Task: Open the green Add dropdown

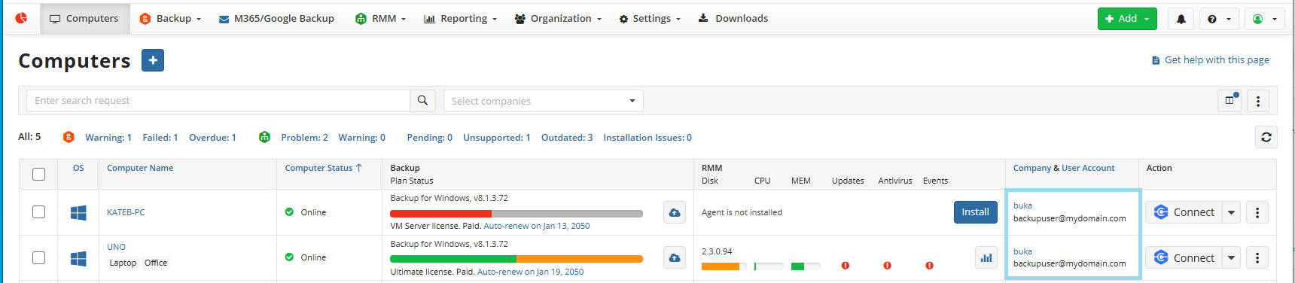Action: (1127, 19)
